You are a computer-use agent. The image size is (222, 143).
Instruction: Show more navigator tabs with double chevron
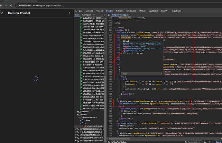pos(94,15)
